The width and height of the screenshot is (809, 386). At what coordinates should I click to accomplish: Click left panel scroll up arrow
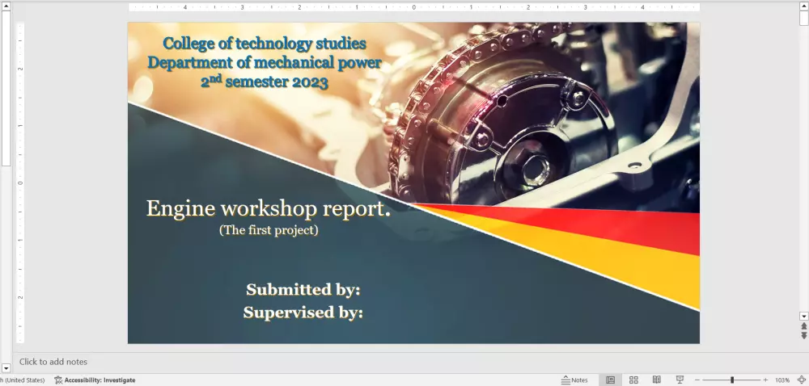click(x=6, y=6)
